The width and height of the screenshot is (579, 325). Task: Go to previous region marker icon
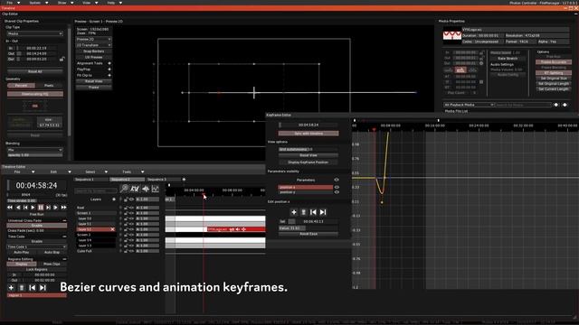33,287
